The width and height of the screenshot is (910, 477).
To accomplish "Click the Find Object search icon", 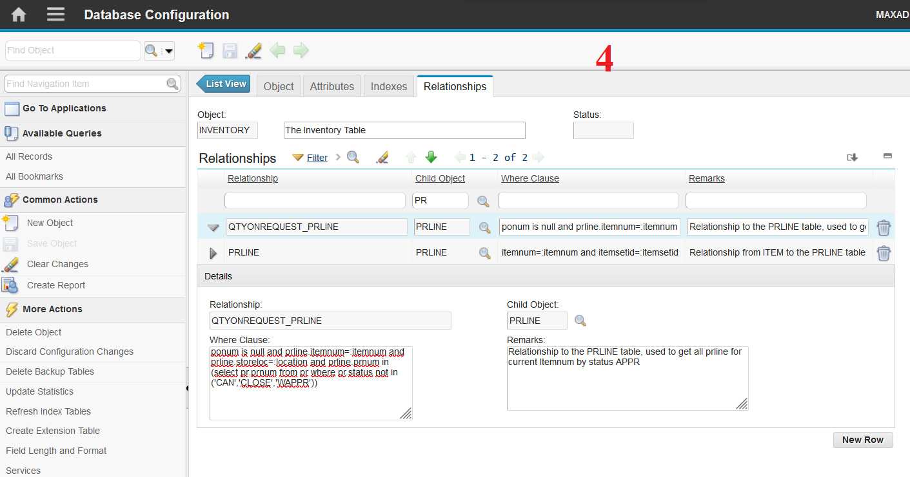I will [151, 50].
